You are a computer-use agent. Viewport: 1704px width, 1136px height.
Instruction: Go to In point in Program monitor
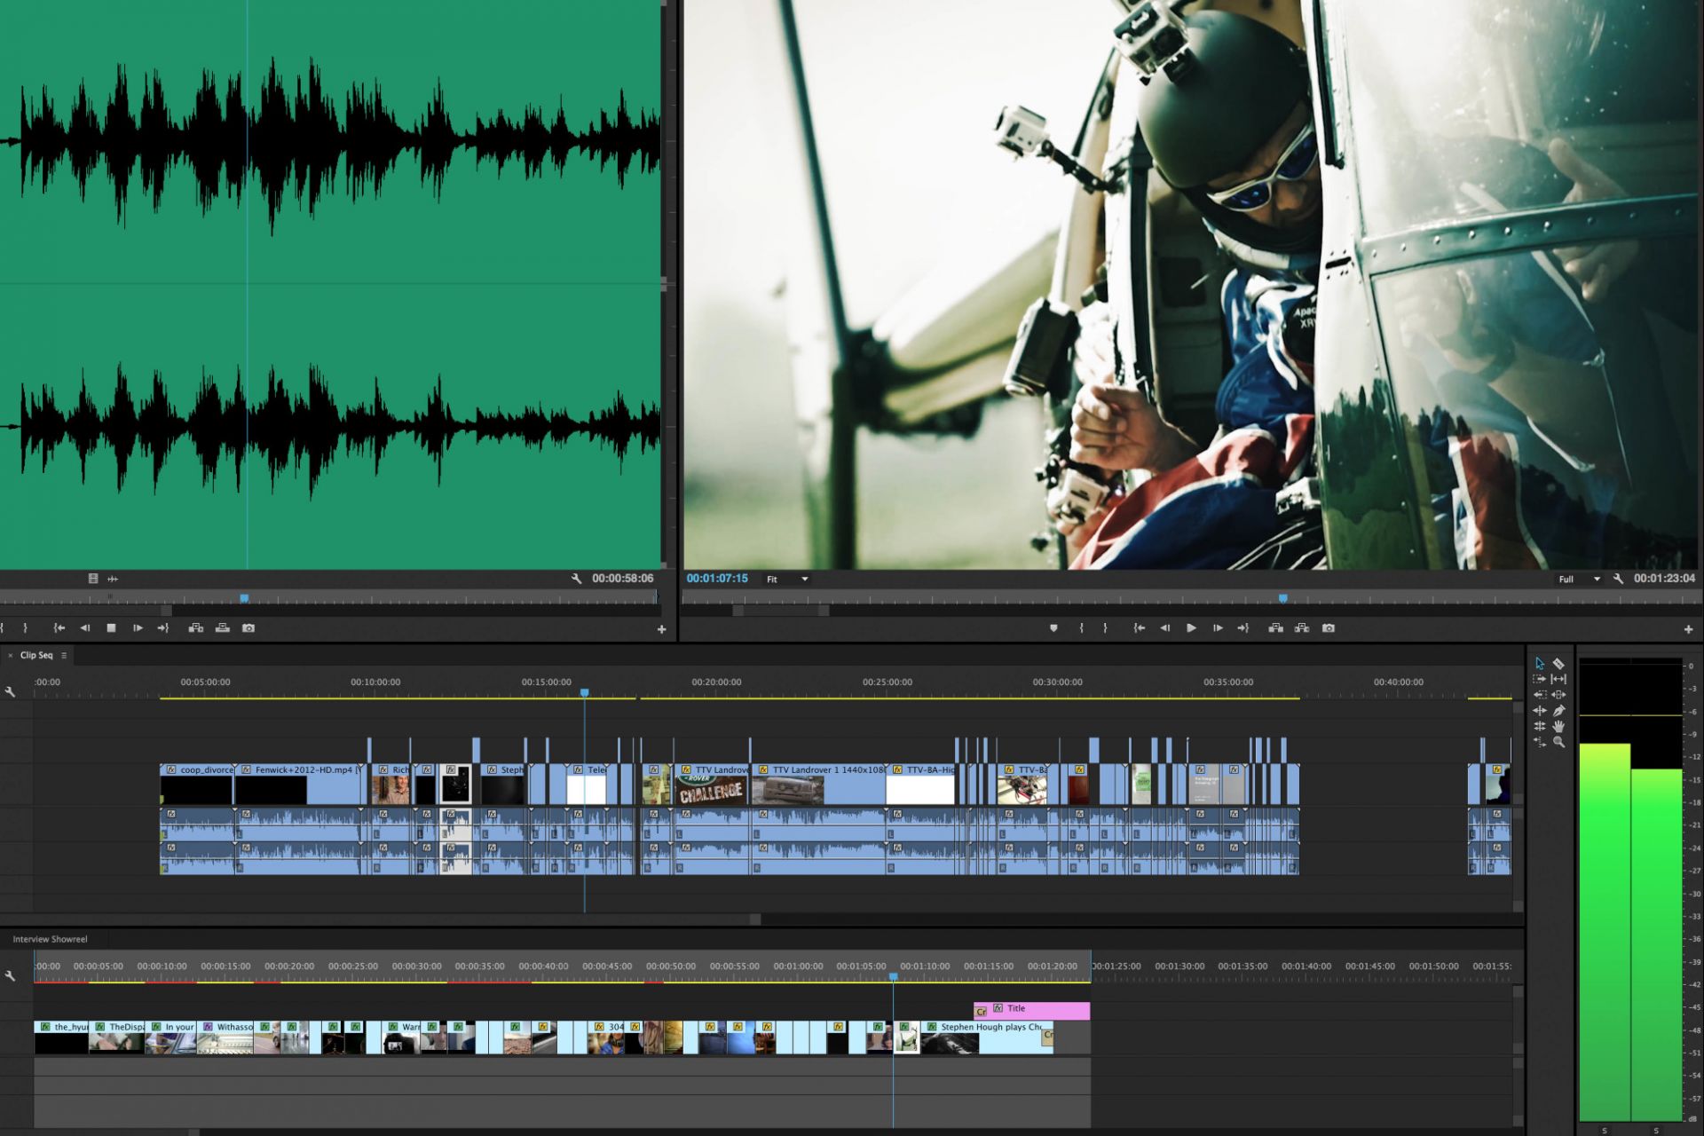[1139, 628]
